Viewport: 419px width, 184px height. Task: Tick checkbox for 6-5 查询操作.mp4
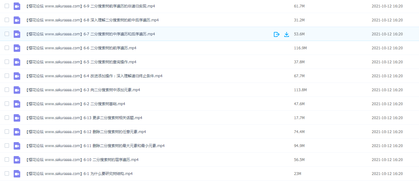7,62
